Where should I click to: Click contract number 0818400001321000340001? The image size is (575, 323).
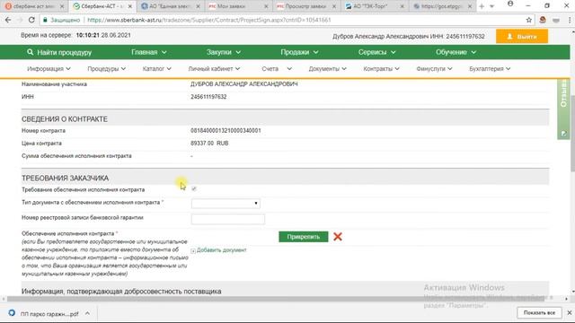pyautogui.click(x=226, y=131)
